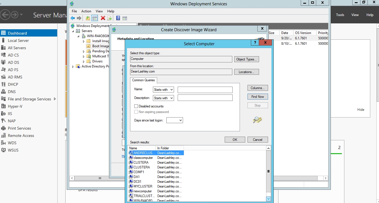The image size is (379, 203).
Task: Enable the Disabled accounts checkbox
Action: tap(136, 106)
